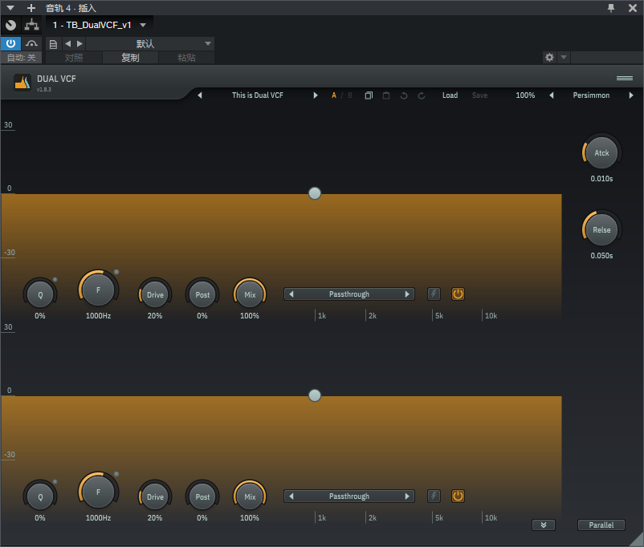Click the 粘贴 (paste) button
This screenshot has width=644, height=547.
point(186,58)
